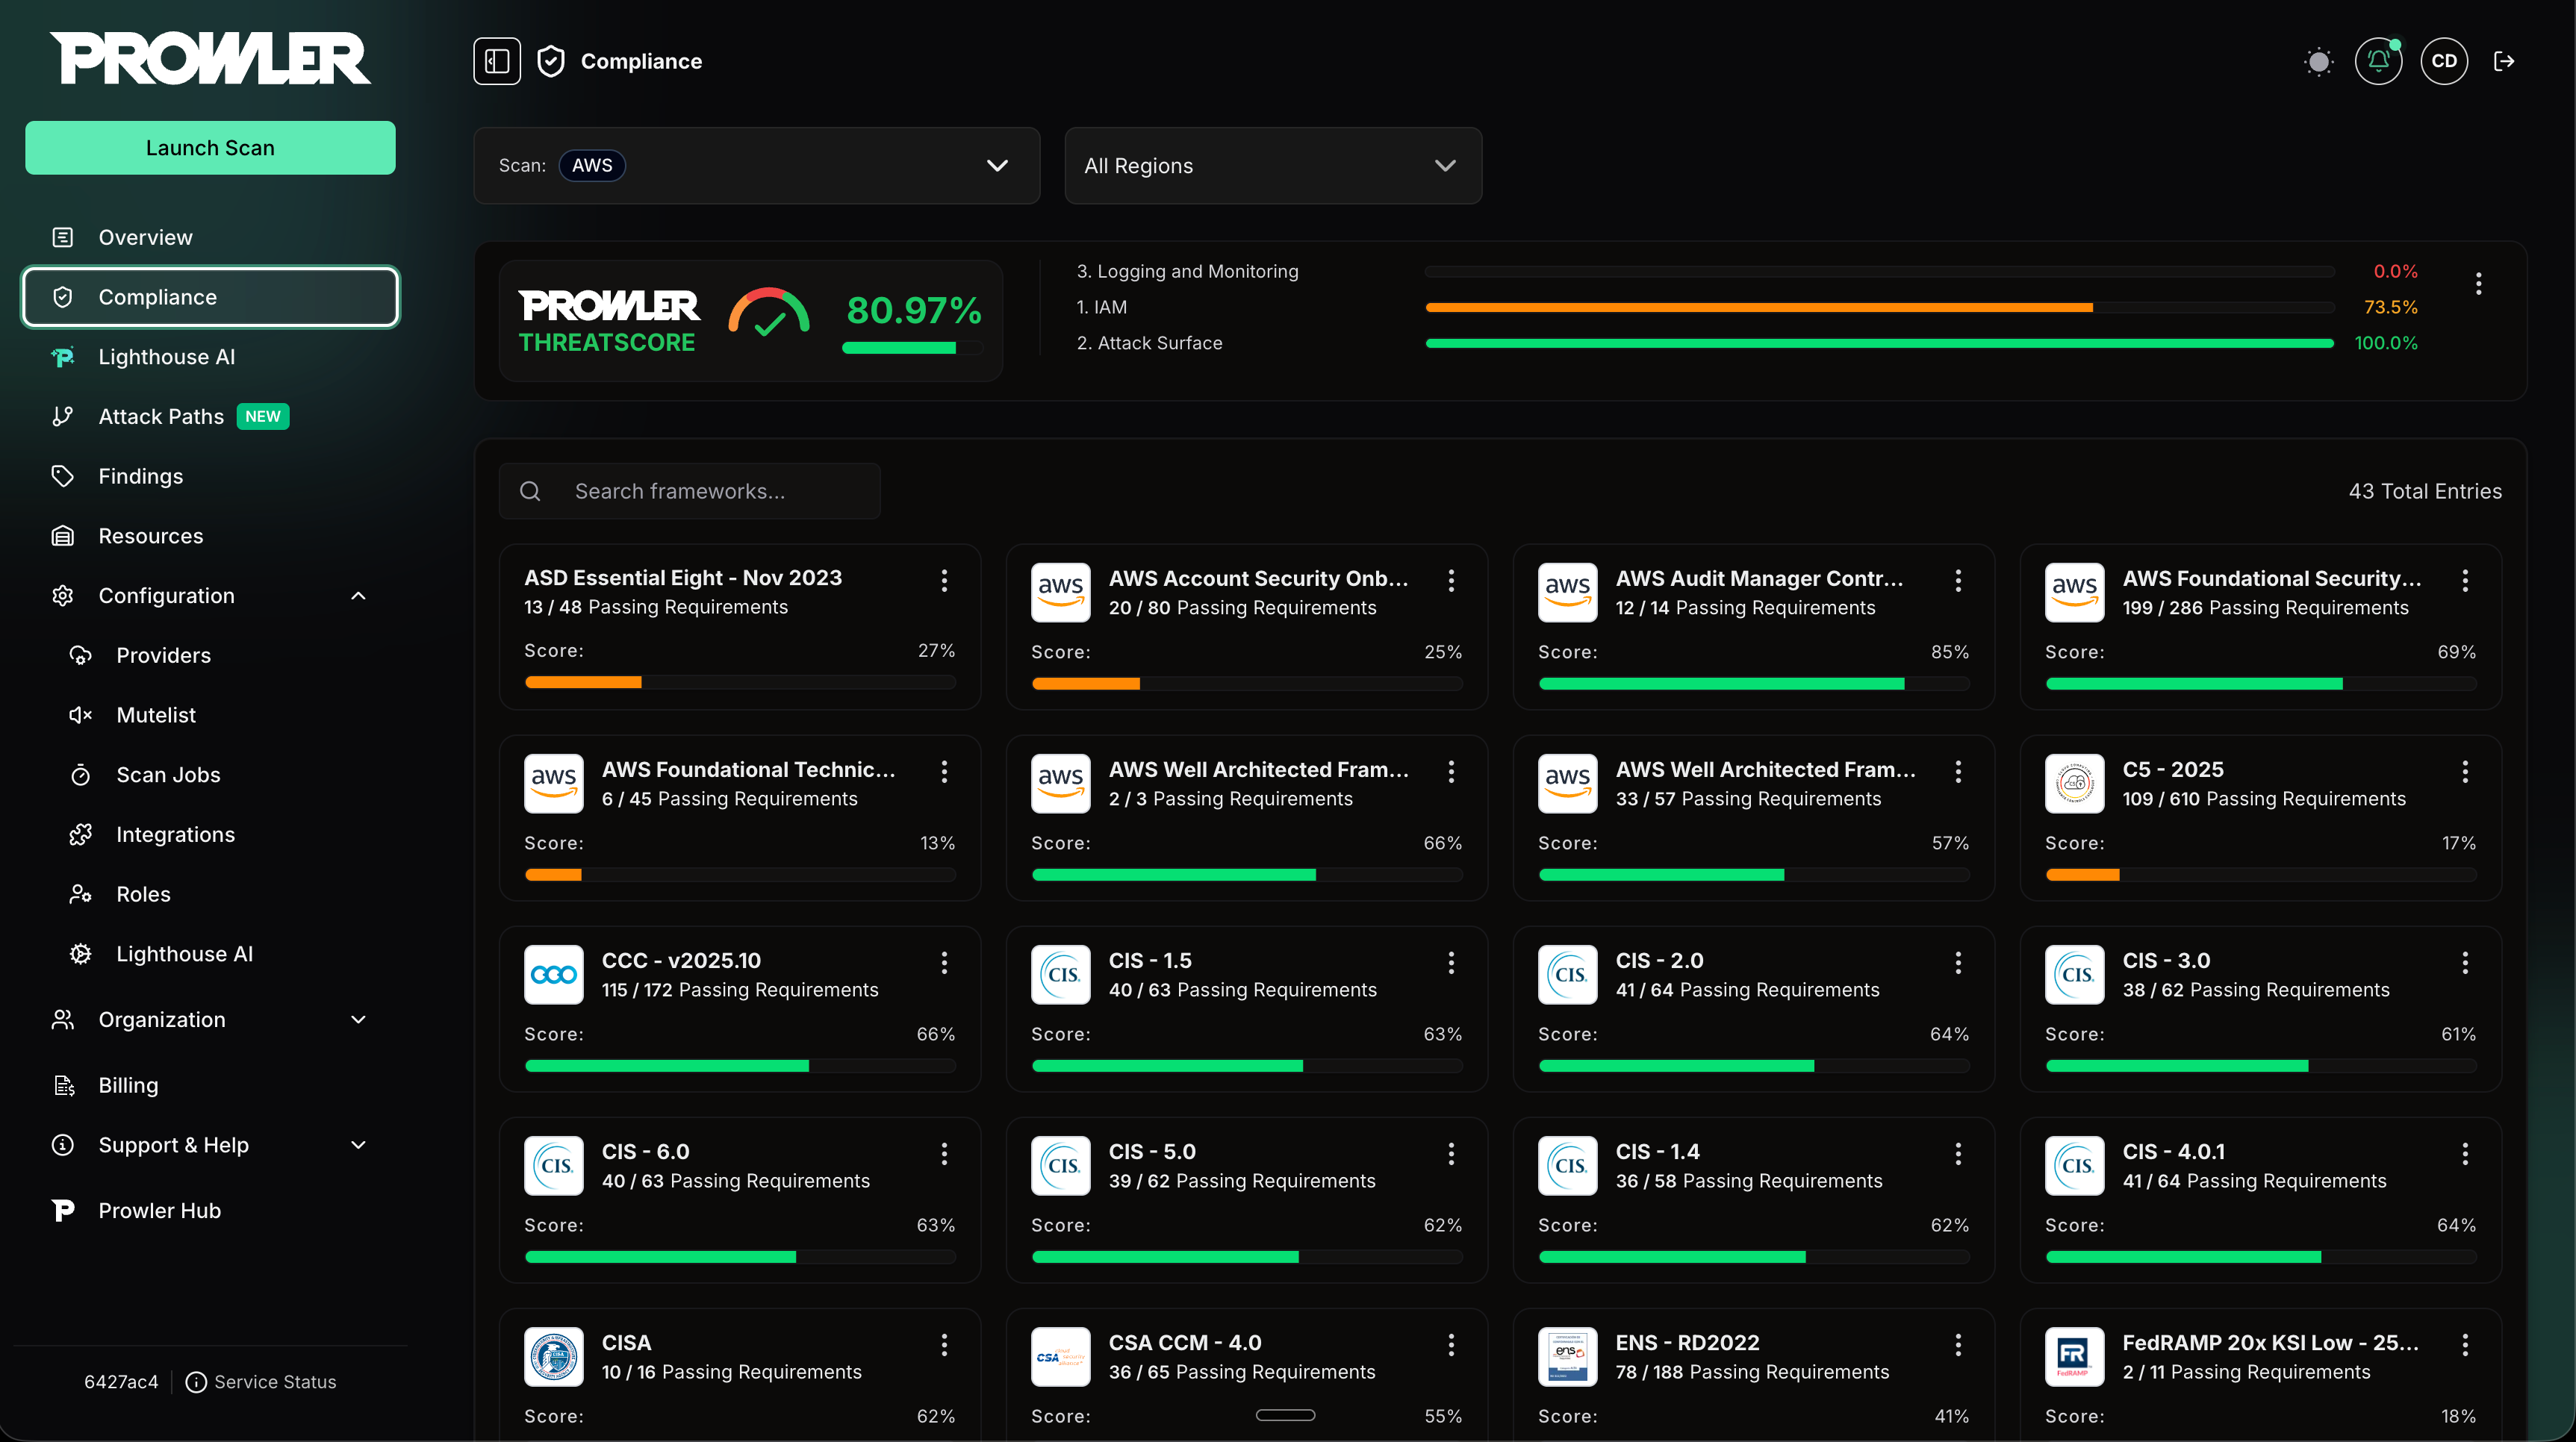Click the CCC framework logo
The width and height of the screenshot is (2576, 1442).
[553, 974]
